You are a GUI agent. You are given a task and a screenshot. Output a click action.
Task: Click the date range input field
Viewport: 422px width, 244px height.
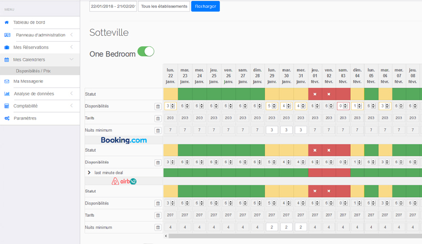(113, 6)
